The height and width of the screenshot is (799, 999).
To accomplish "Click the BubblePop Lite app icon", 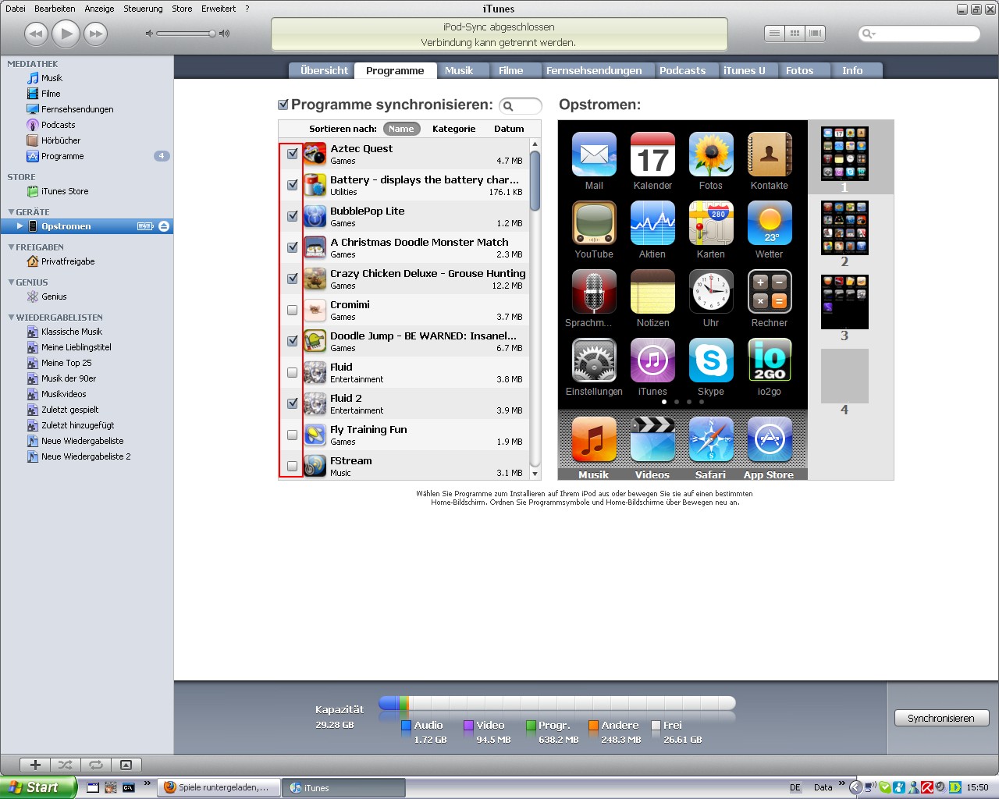I will click(315, 216).
